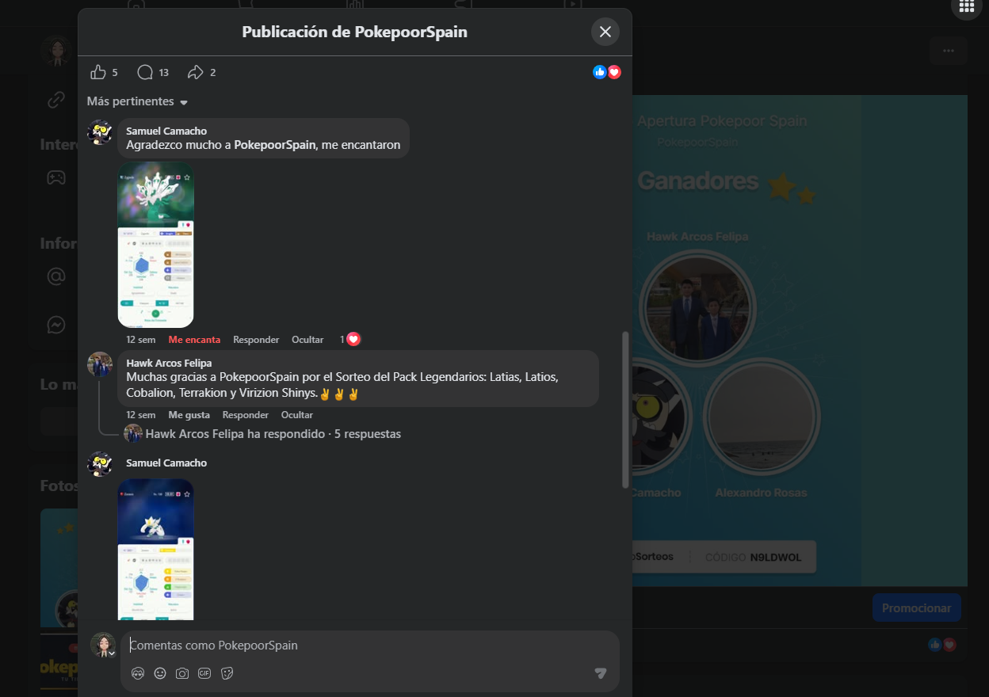Click the 13 comments counter
The width and height of the screenshot is (989, 697).
(152, 71)
